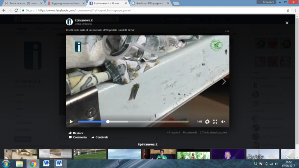Go to next video with right chevron

[224, 82]
